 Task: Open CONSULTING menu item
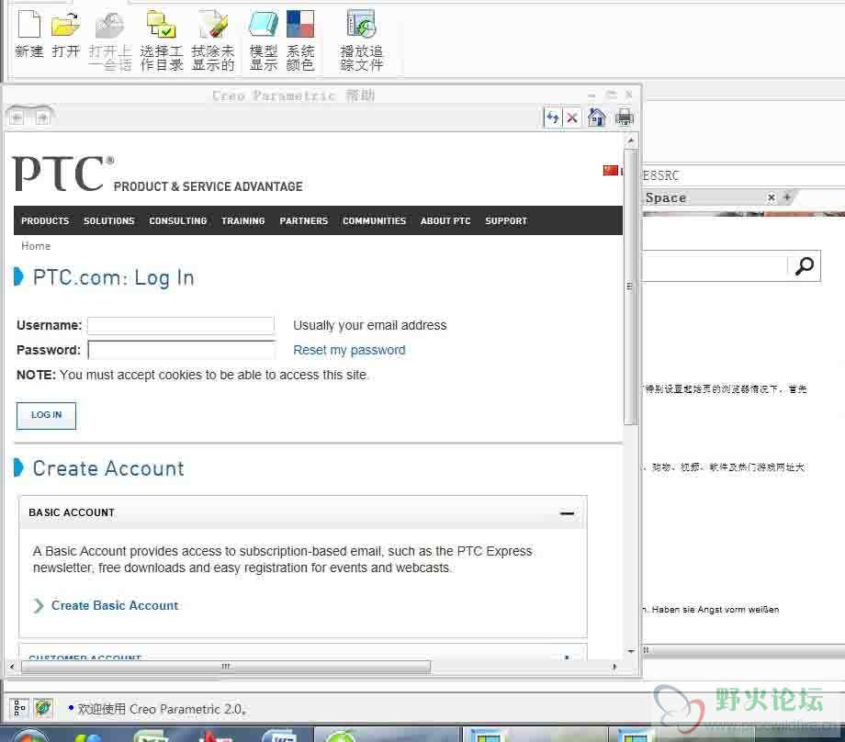(x=178, y=221)
